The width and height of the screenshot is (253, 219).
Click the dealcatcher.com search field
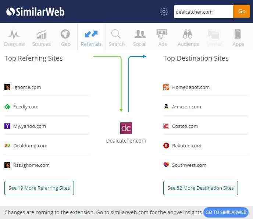click(203, 12)
